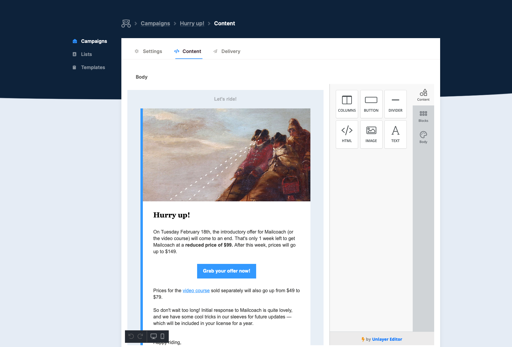Click the Hurry up! breadcrumb link
This screenshot has width=512, height=347.
point(192,24)
